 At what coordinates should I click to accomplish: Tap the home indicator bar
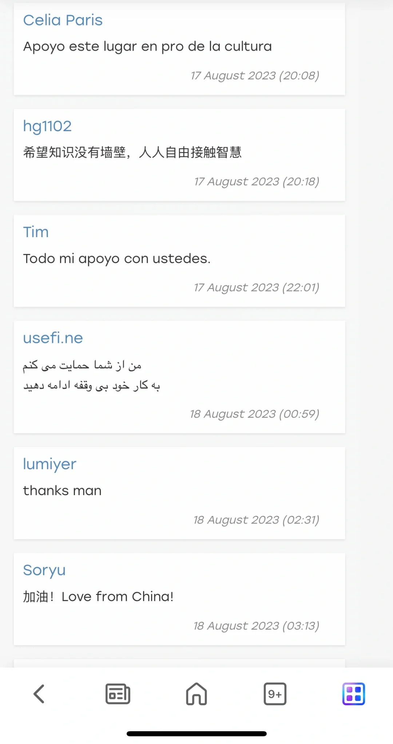click(x=196, y=733)
